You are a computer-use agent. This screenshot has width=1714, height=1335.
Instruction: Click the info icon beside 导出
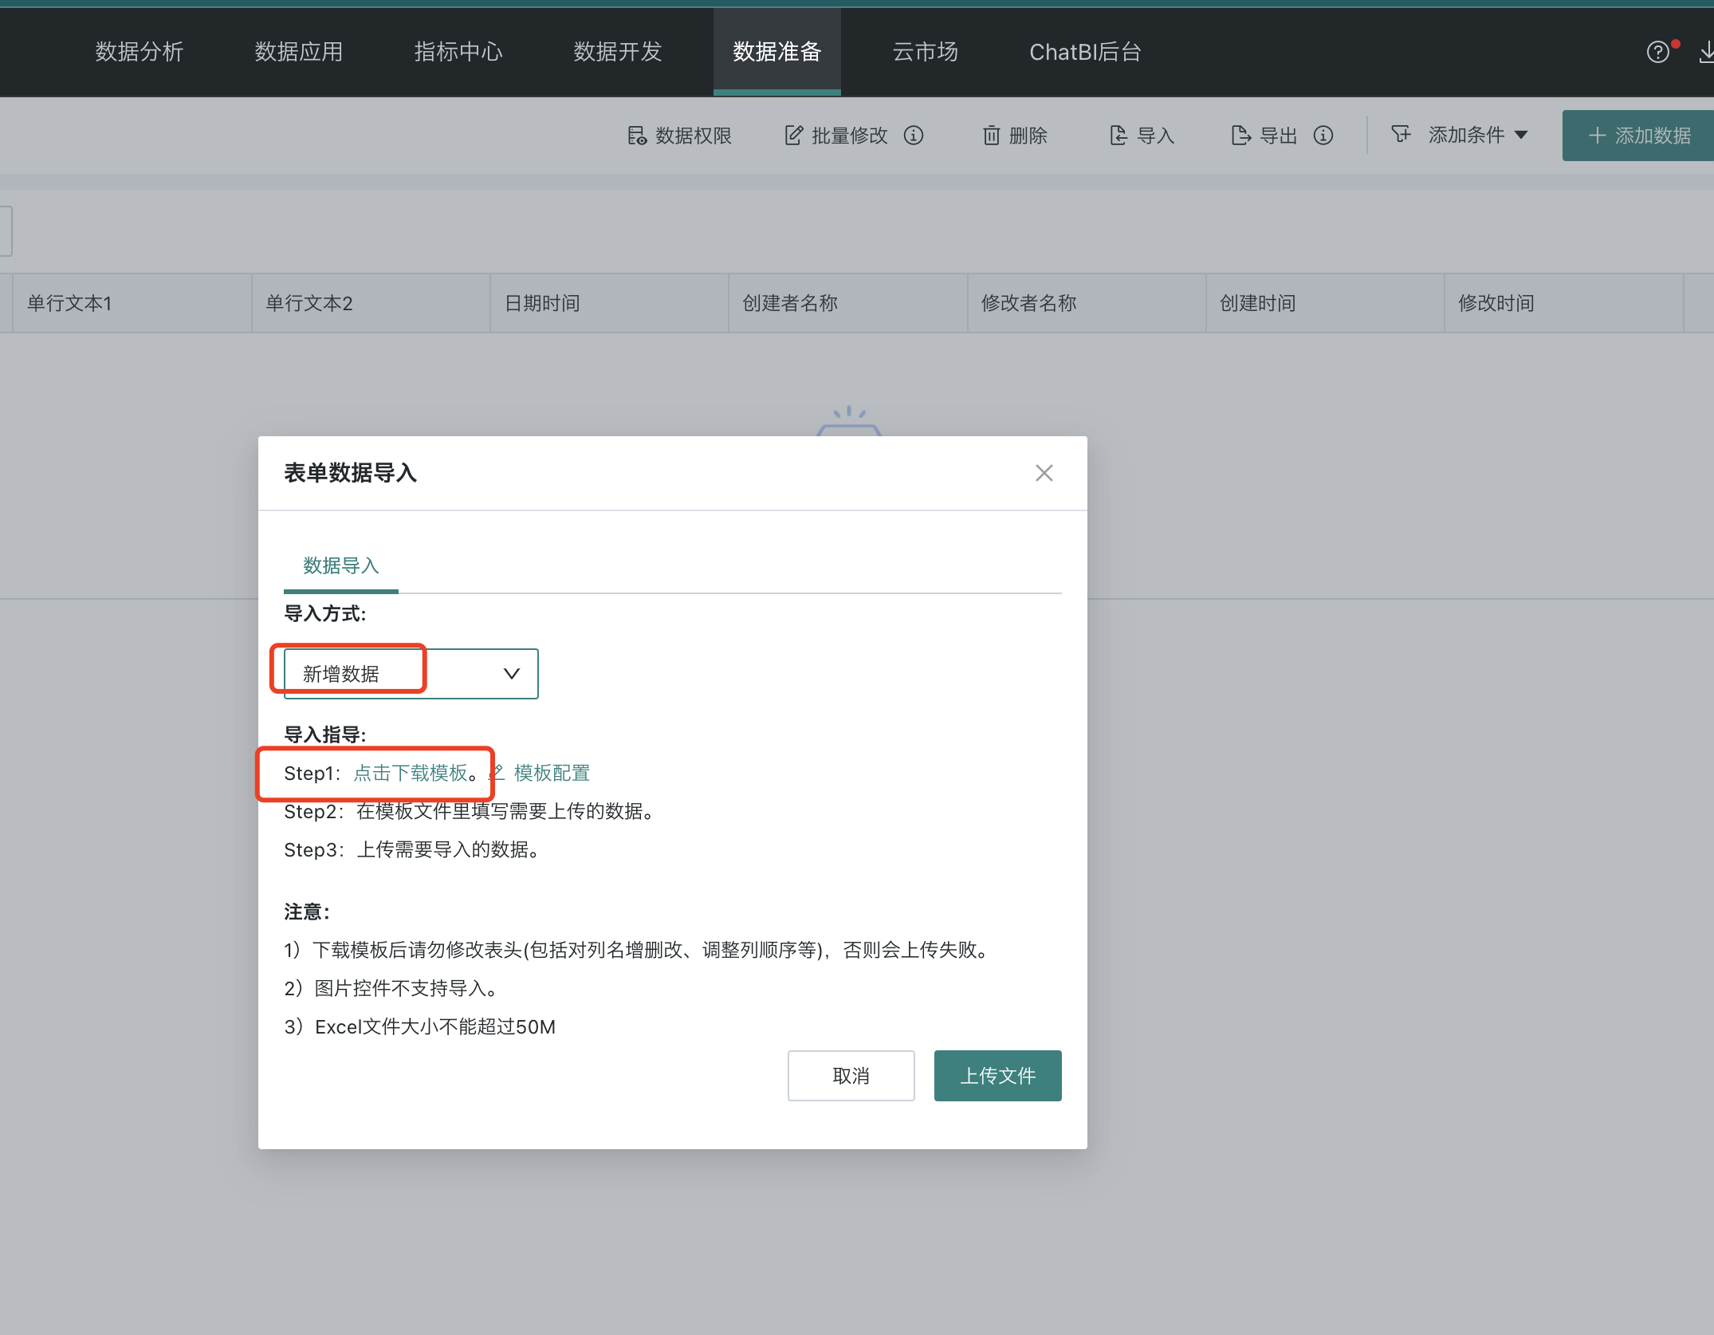coord(1324,135)
